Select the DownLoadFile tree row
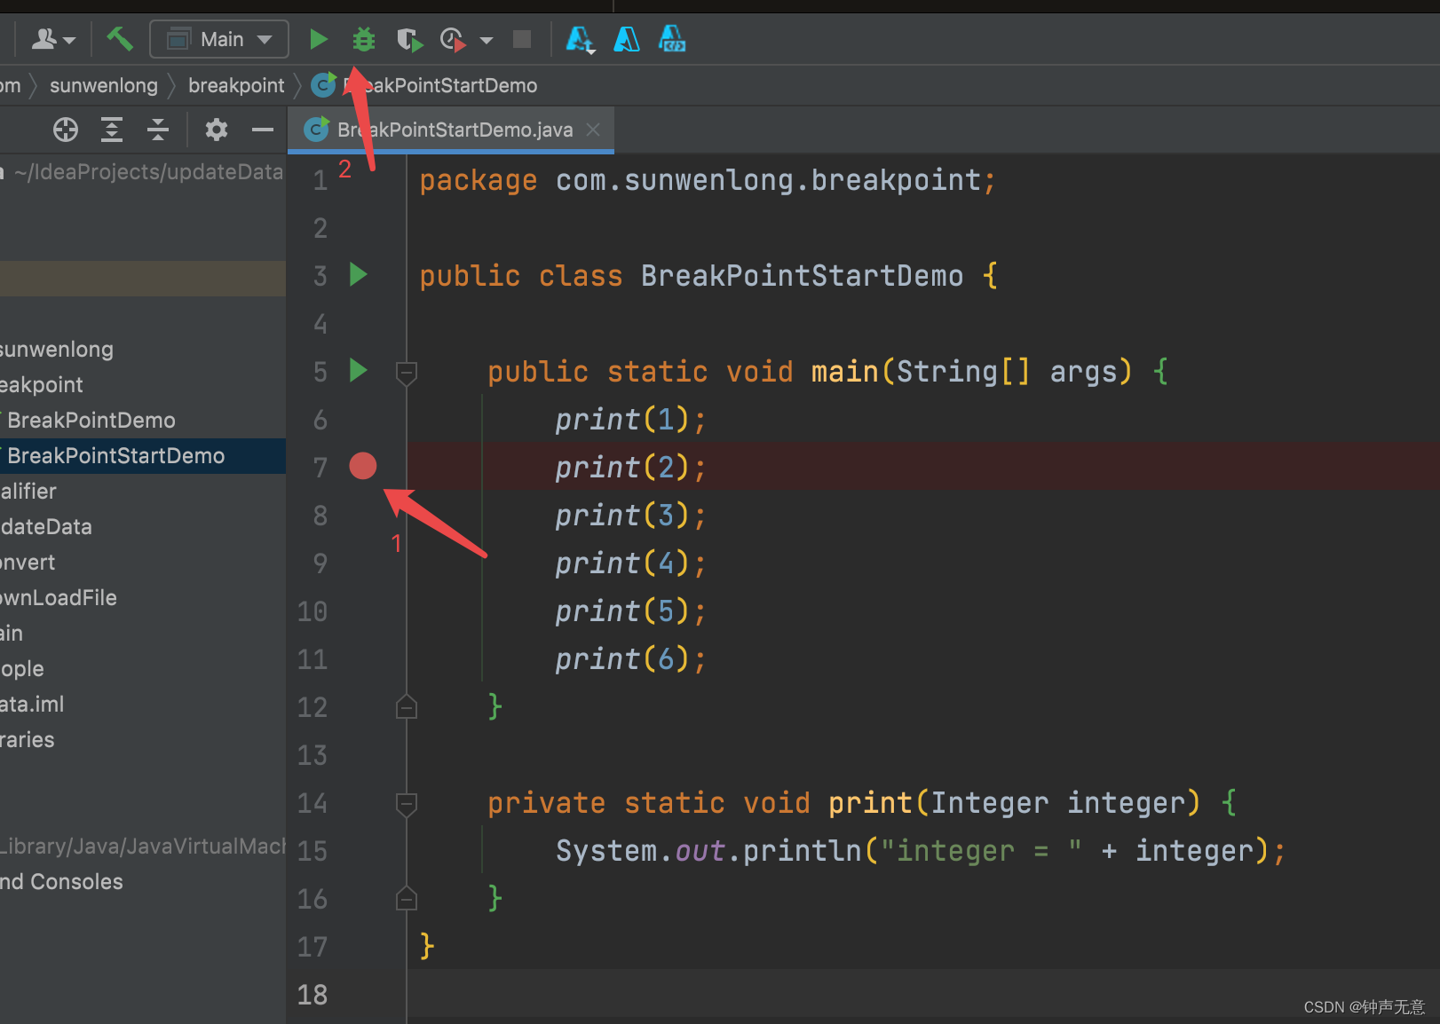Viewport: 1440px width, 1024px height. click(143, 597)
